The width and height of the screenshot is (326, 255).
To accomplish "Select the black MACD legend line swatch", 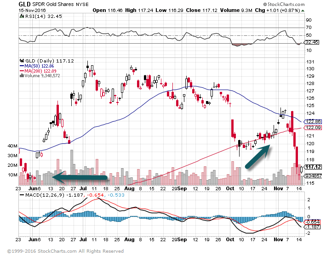I will 22,195.
